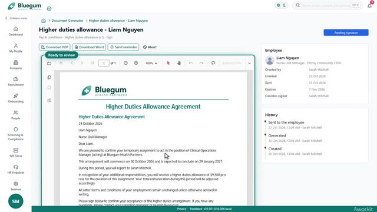Click 'Higher Duties Allowance Agreement' document title

tap(153, 107)
